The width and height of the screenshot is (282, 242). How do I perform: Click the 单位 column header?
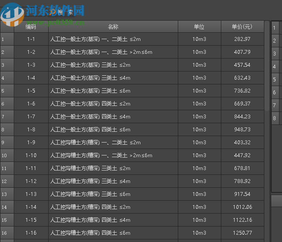[x=199, y=27]
